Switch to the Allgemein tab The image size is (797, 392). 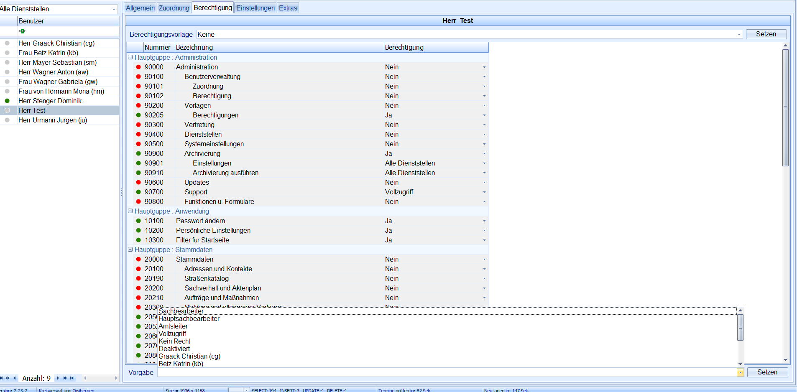coord(140,8)
